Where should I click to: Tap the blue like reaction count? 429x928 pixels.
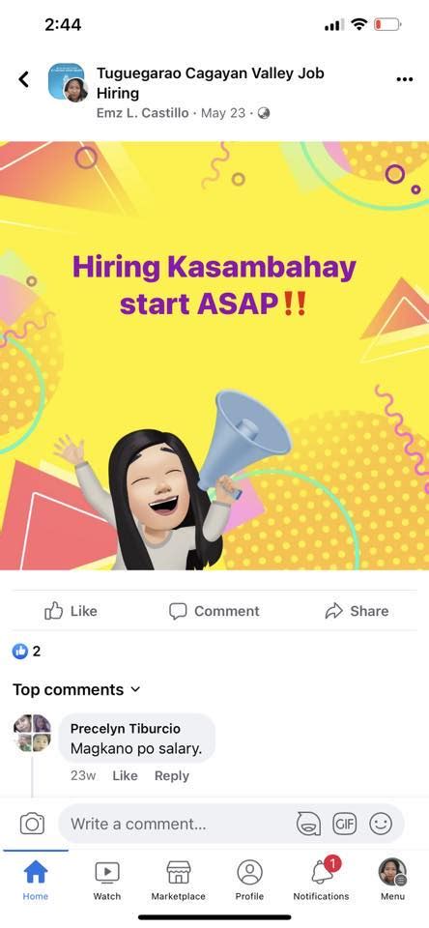[x=27, y=651]
